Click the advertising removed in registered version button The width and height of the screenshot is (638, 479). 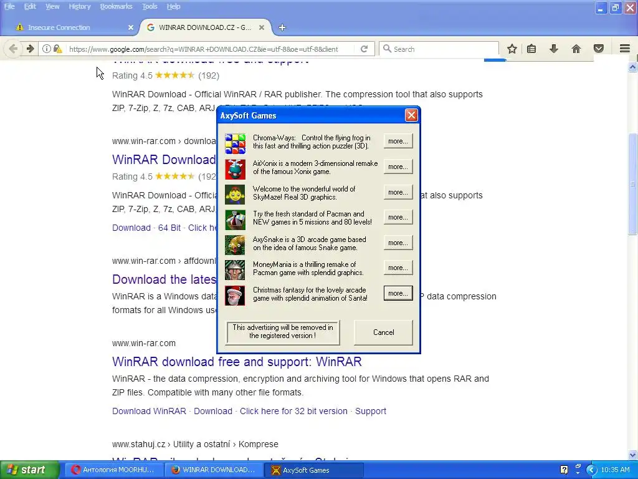283,332
